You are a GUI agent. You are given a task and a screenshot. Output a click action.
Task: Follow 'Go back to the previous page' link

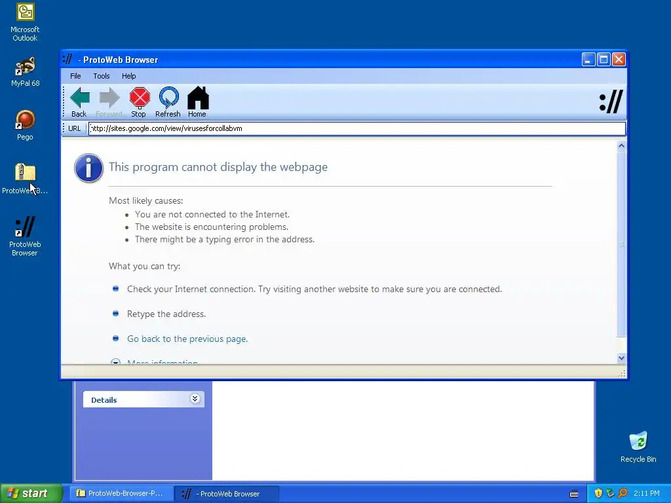tap(187, 339)
